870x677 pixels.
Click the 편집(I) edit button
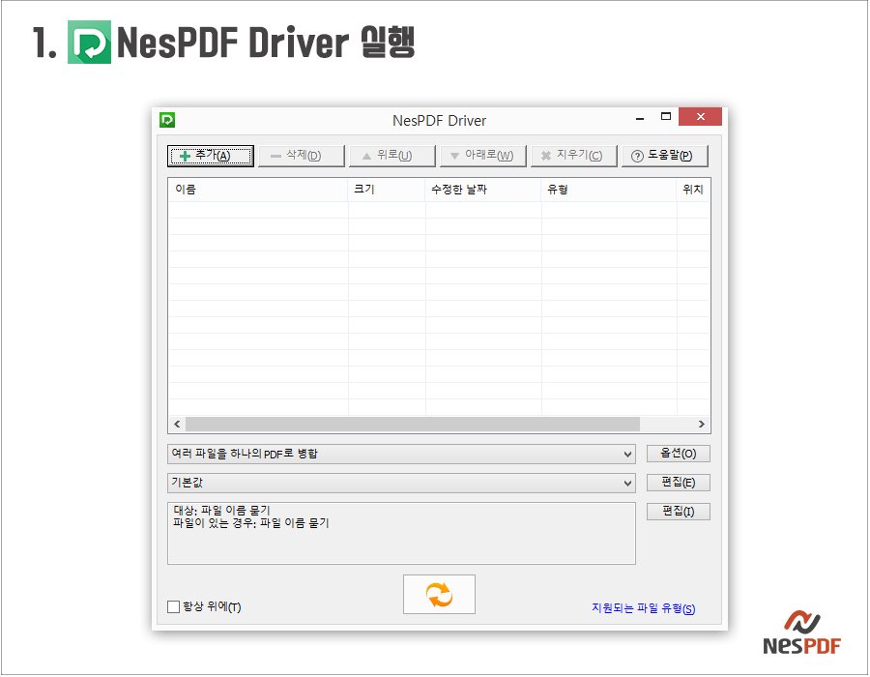click(678, 511)
